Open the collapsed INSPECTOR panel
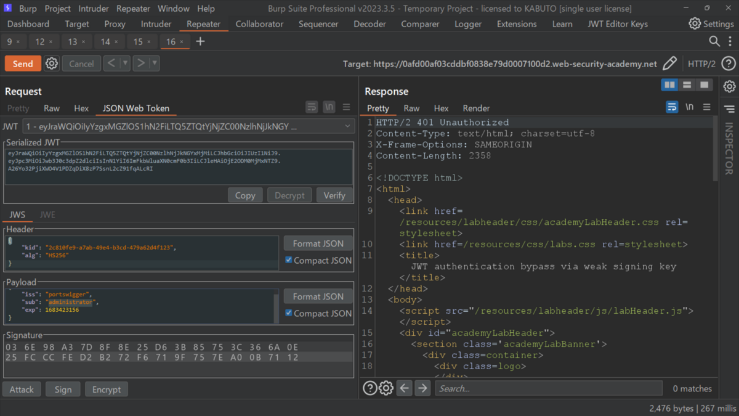 tap(729, 148)
